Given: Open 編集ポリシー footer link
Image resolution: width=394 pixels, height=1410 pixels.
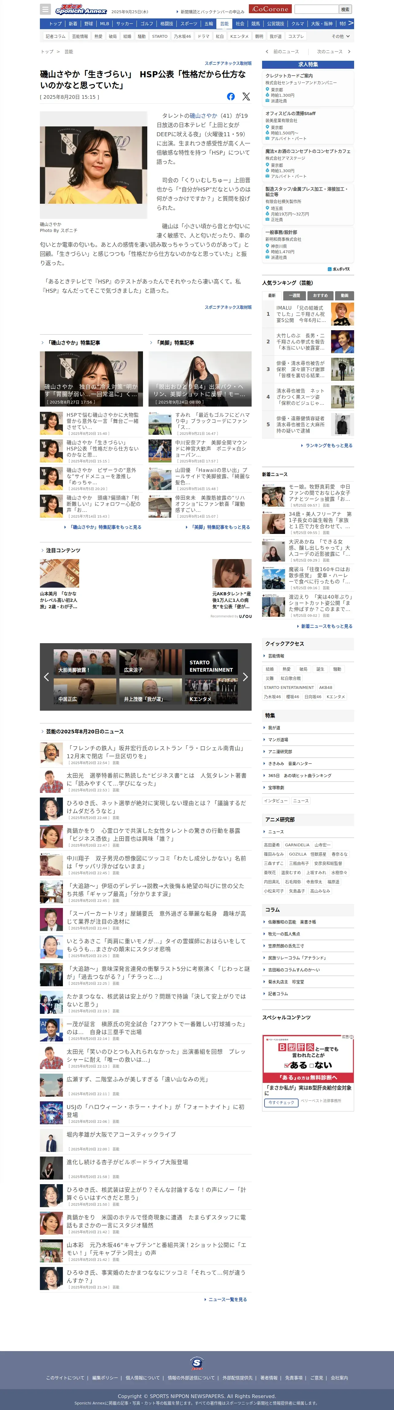Looking at the screenshot, I should [105, 1378].
